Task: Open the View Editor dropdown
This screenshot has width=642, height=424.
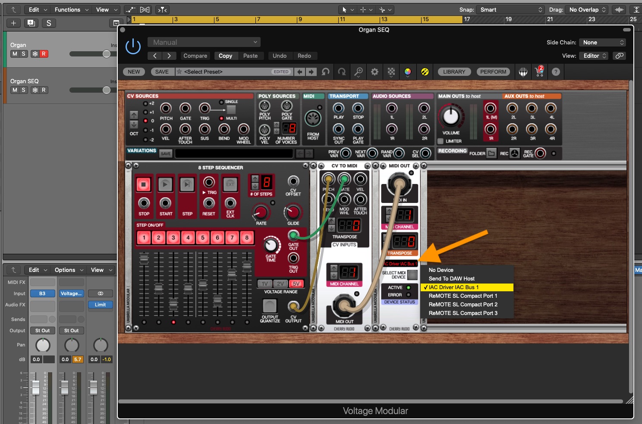Action: pos(595,56)
